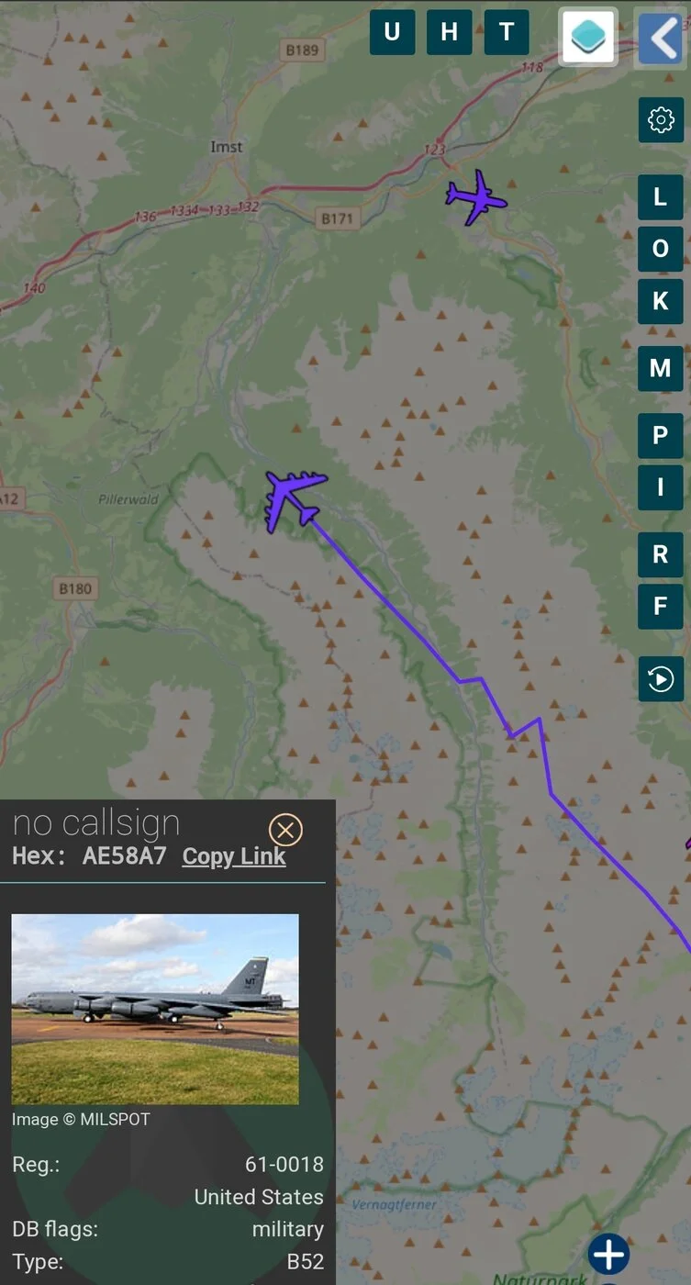Click the Copy Link hyperlink
This screenshot has height=1285, width=691.
[x=234, y=856]
